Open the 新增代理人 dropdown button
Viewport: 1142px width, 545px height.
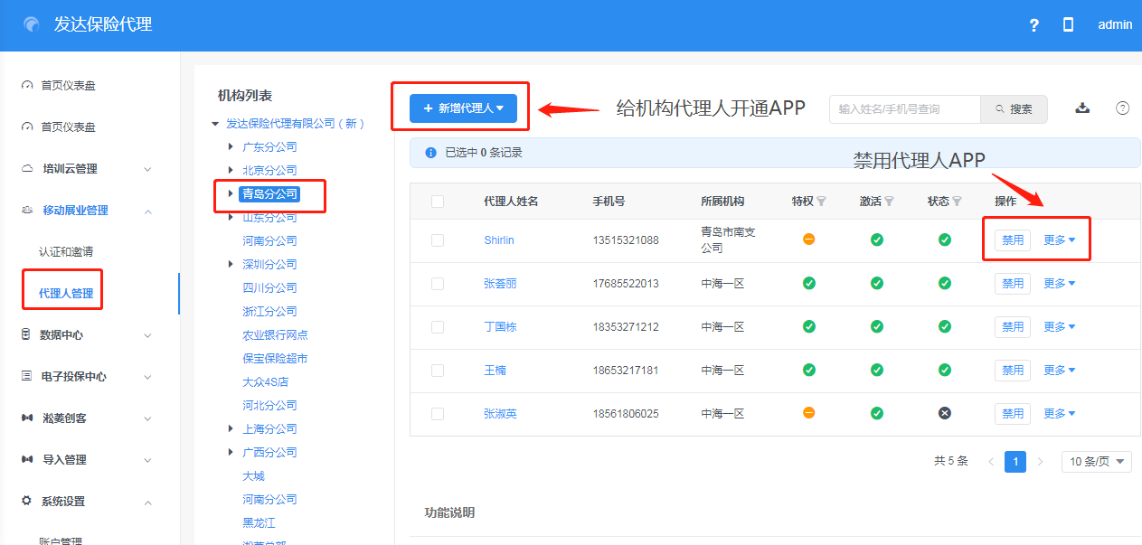(463, 108)
